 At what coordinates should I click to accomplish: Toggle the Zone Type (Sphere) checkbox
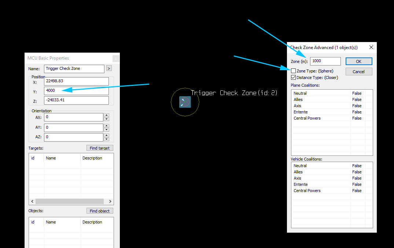(294, 71)
